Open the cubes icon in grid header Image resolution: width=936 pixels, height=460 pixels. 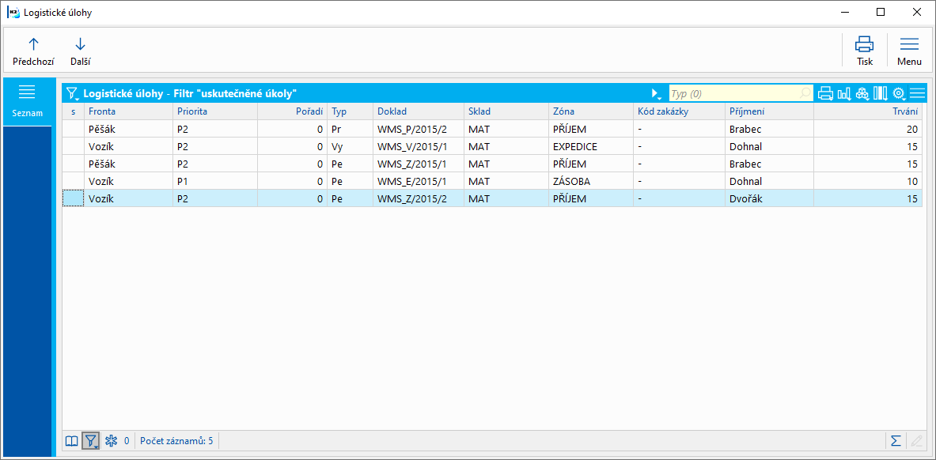coord(862,94)
